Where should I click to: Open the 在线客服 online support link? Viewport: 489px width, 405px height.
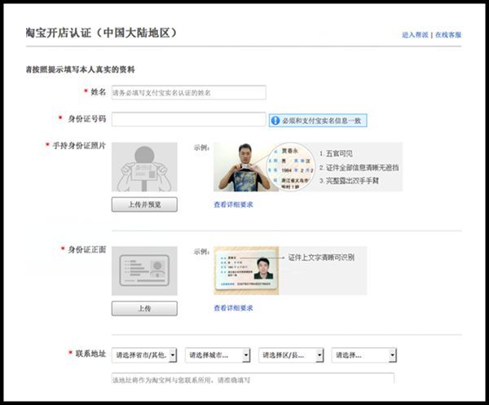pyautogui.click(x=448, y=34)
